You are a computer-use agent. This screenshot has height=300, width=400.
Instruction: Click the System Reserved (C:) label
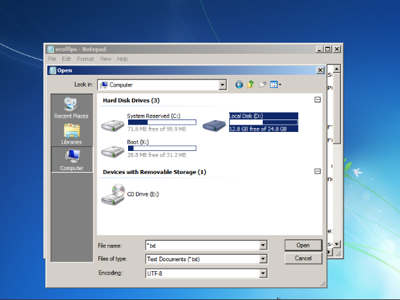coord(154,116)
